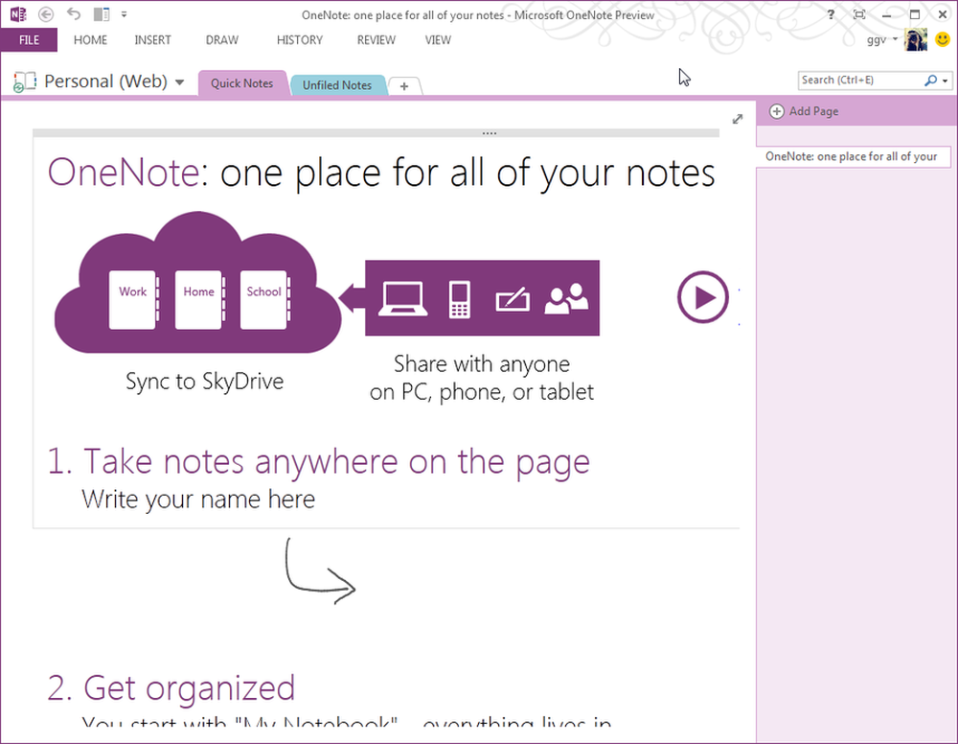Open the FILE menu
This screenshot has width=958, height=744.
(x=29, y=40)
